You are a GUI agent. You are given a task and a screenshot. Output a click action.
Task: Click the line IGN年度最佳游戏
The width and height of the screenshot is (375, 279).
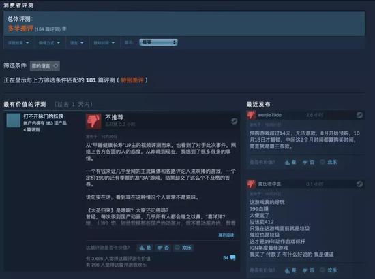click(269, 248)
